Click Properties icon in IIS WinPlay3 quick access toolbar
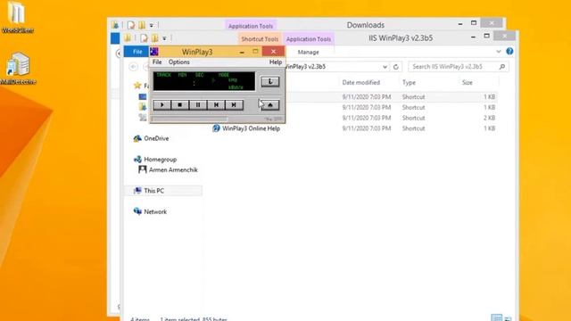The image size is (571, 321). tap(144, 37)
